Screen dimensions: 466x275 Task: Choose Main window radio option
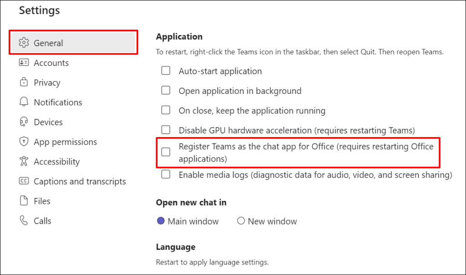161,221
